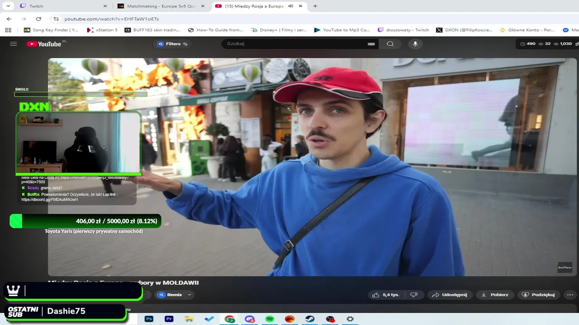579x325 pixels.
Task: Click the 490 viewer counter in the header
Action: tap(528, 44)
